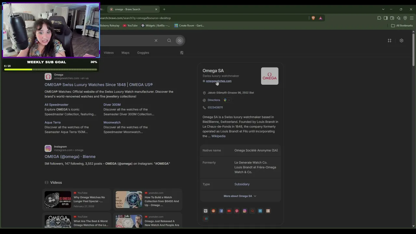Click the Brave VPN shield icon

(405, 18)
